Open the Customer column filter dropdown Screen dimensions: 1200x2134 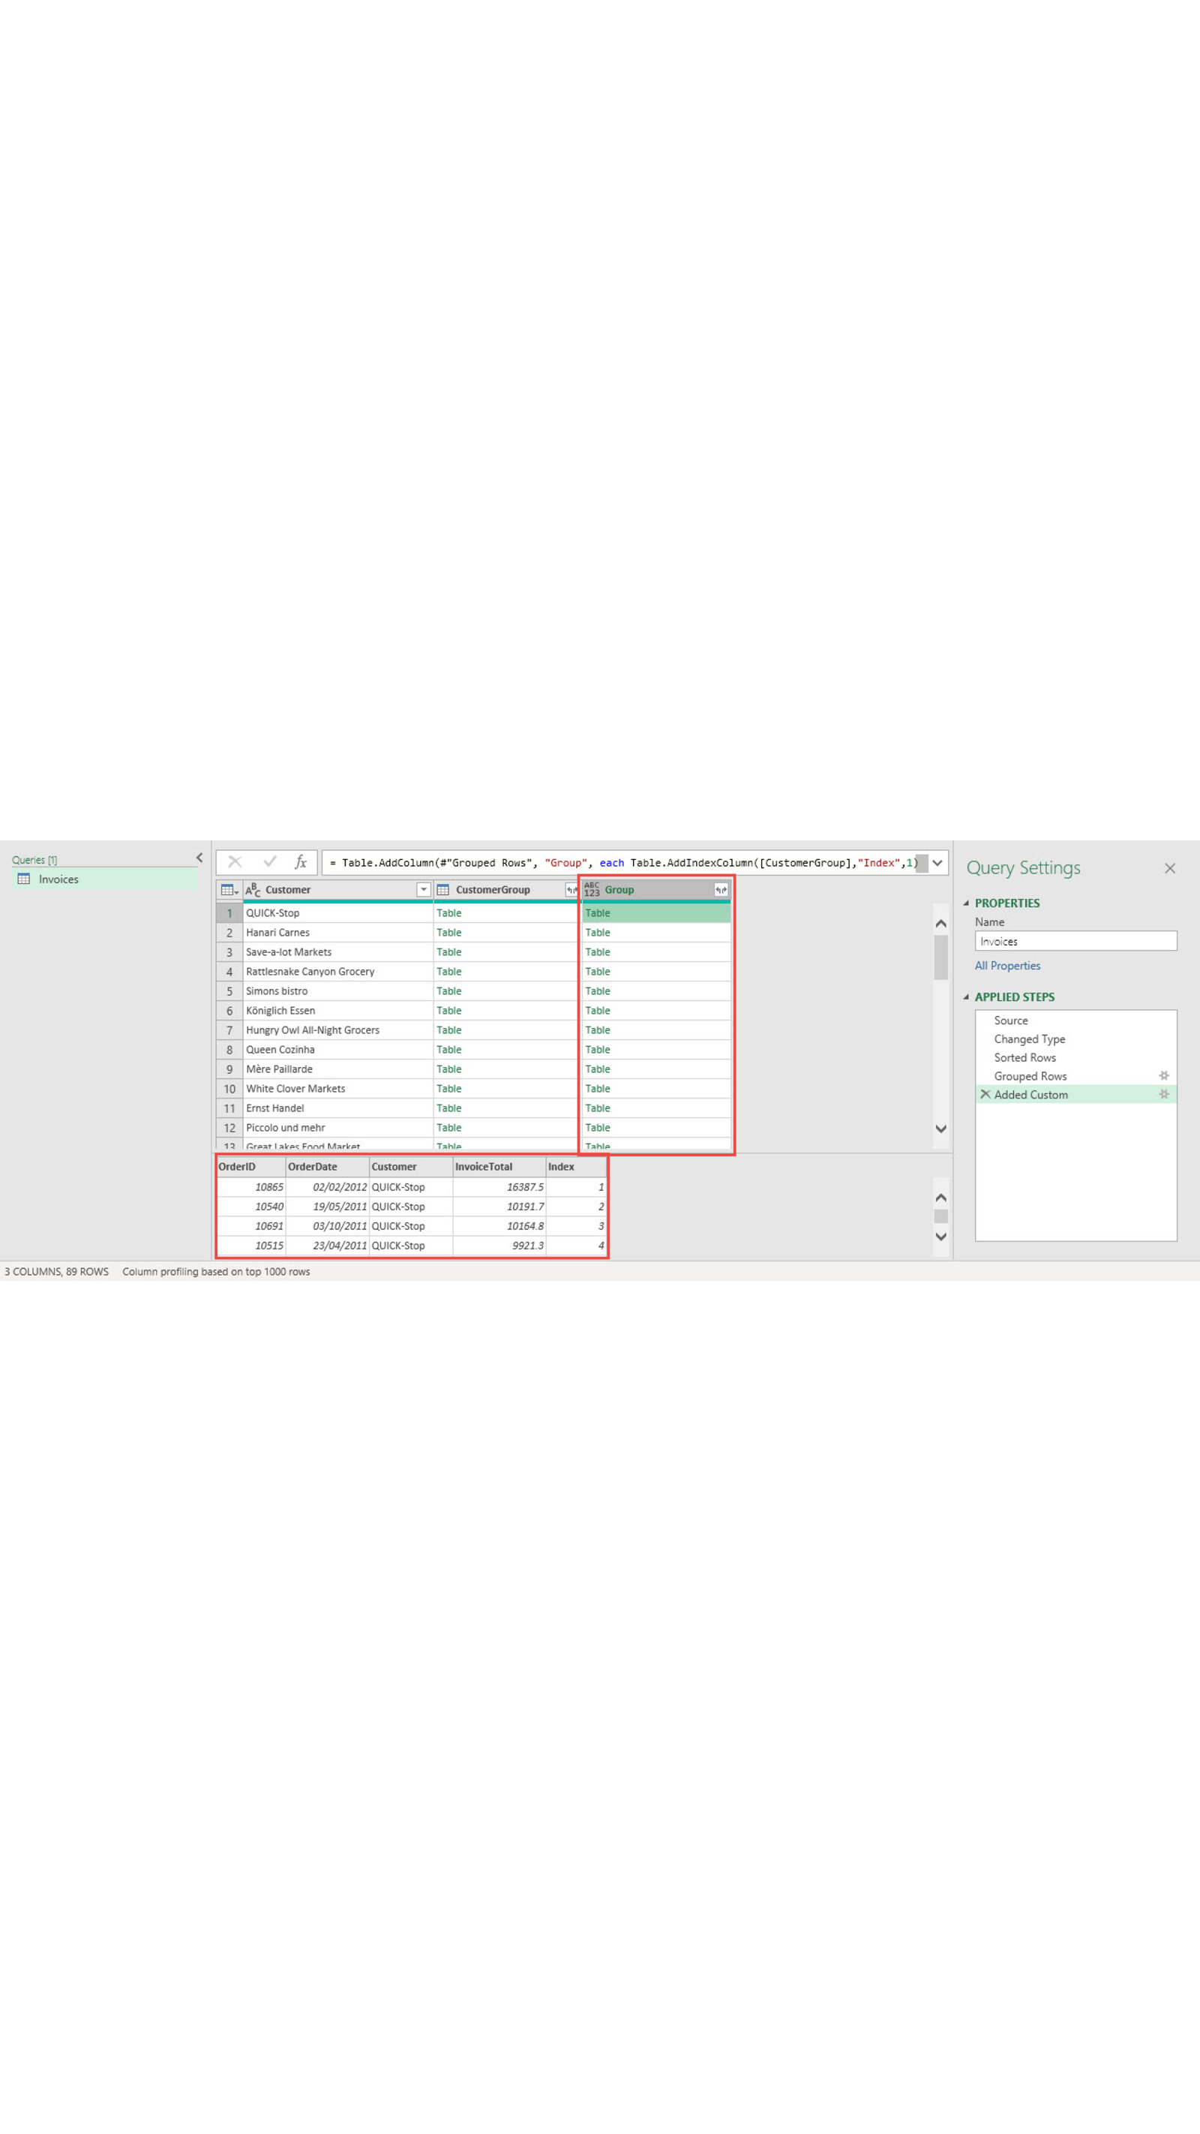point(423,890)
